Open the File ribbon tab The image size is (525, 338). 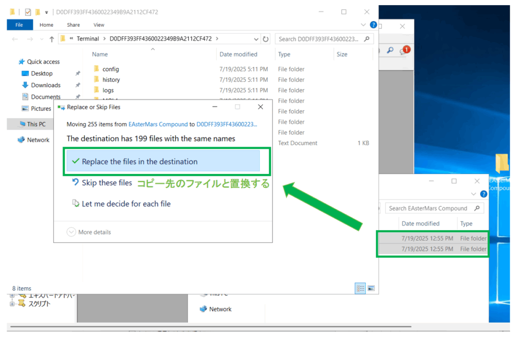[x=19, y=25]
